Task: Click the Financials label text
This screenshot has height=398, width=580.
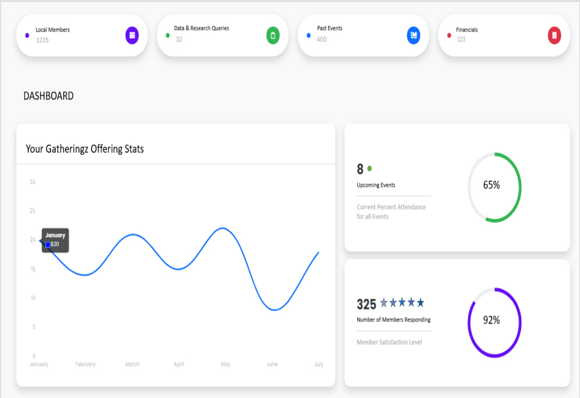Action: click(x=467, y=30)
